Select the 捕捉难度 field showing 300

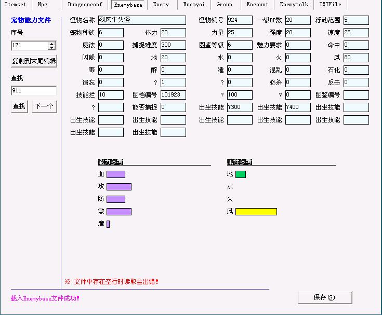pyautogui.click(x=173, y=45)
